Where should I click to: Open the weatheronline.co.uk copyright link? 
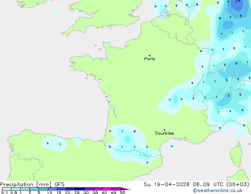(x=218, y=190)
